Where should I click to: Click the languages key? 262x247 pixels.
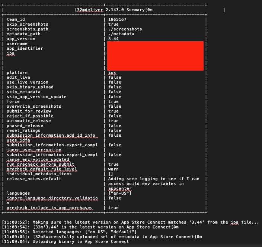click(18, 194)
